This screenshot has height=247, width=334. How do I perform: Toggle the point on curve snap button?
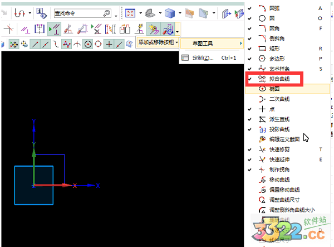(119, 44)
